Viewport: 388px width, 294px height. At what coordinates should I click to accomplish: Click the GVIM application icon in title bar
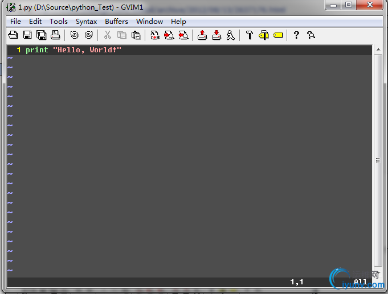[11, 7]
